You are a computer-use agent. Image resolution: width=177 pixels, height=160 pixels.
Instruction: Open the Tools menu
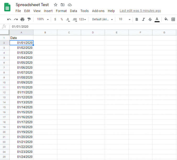(x=85, y=11)
